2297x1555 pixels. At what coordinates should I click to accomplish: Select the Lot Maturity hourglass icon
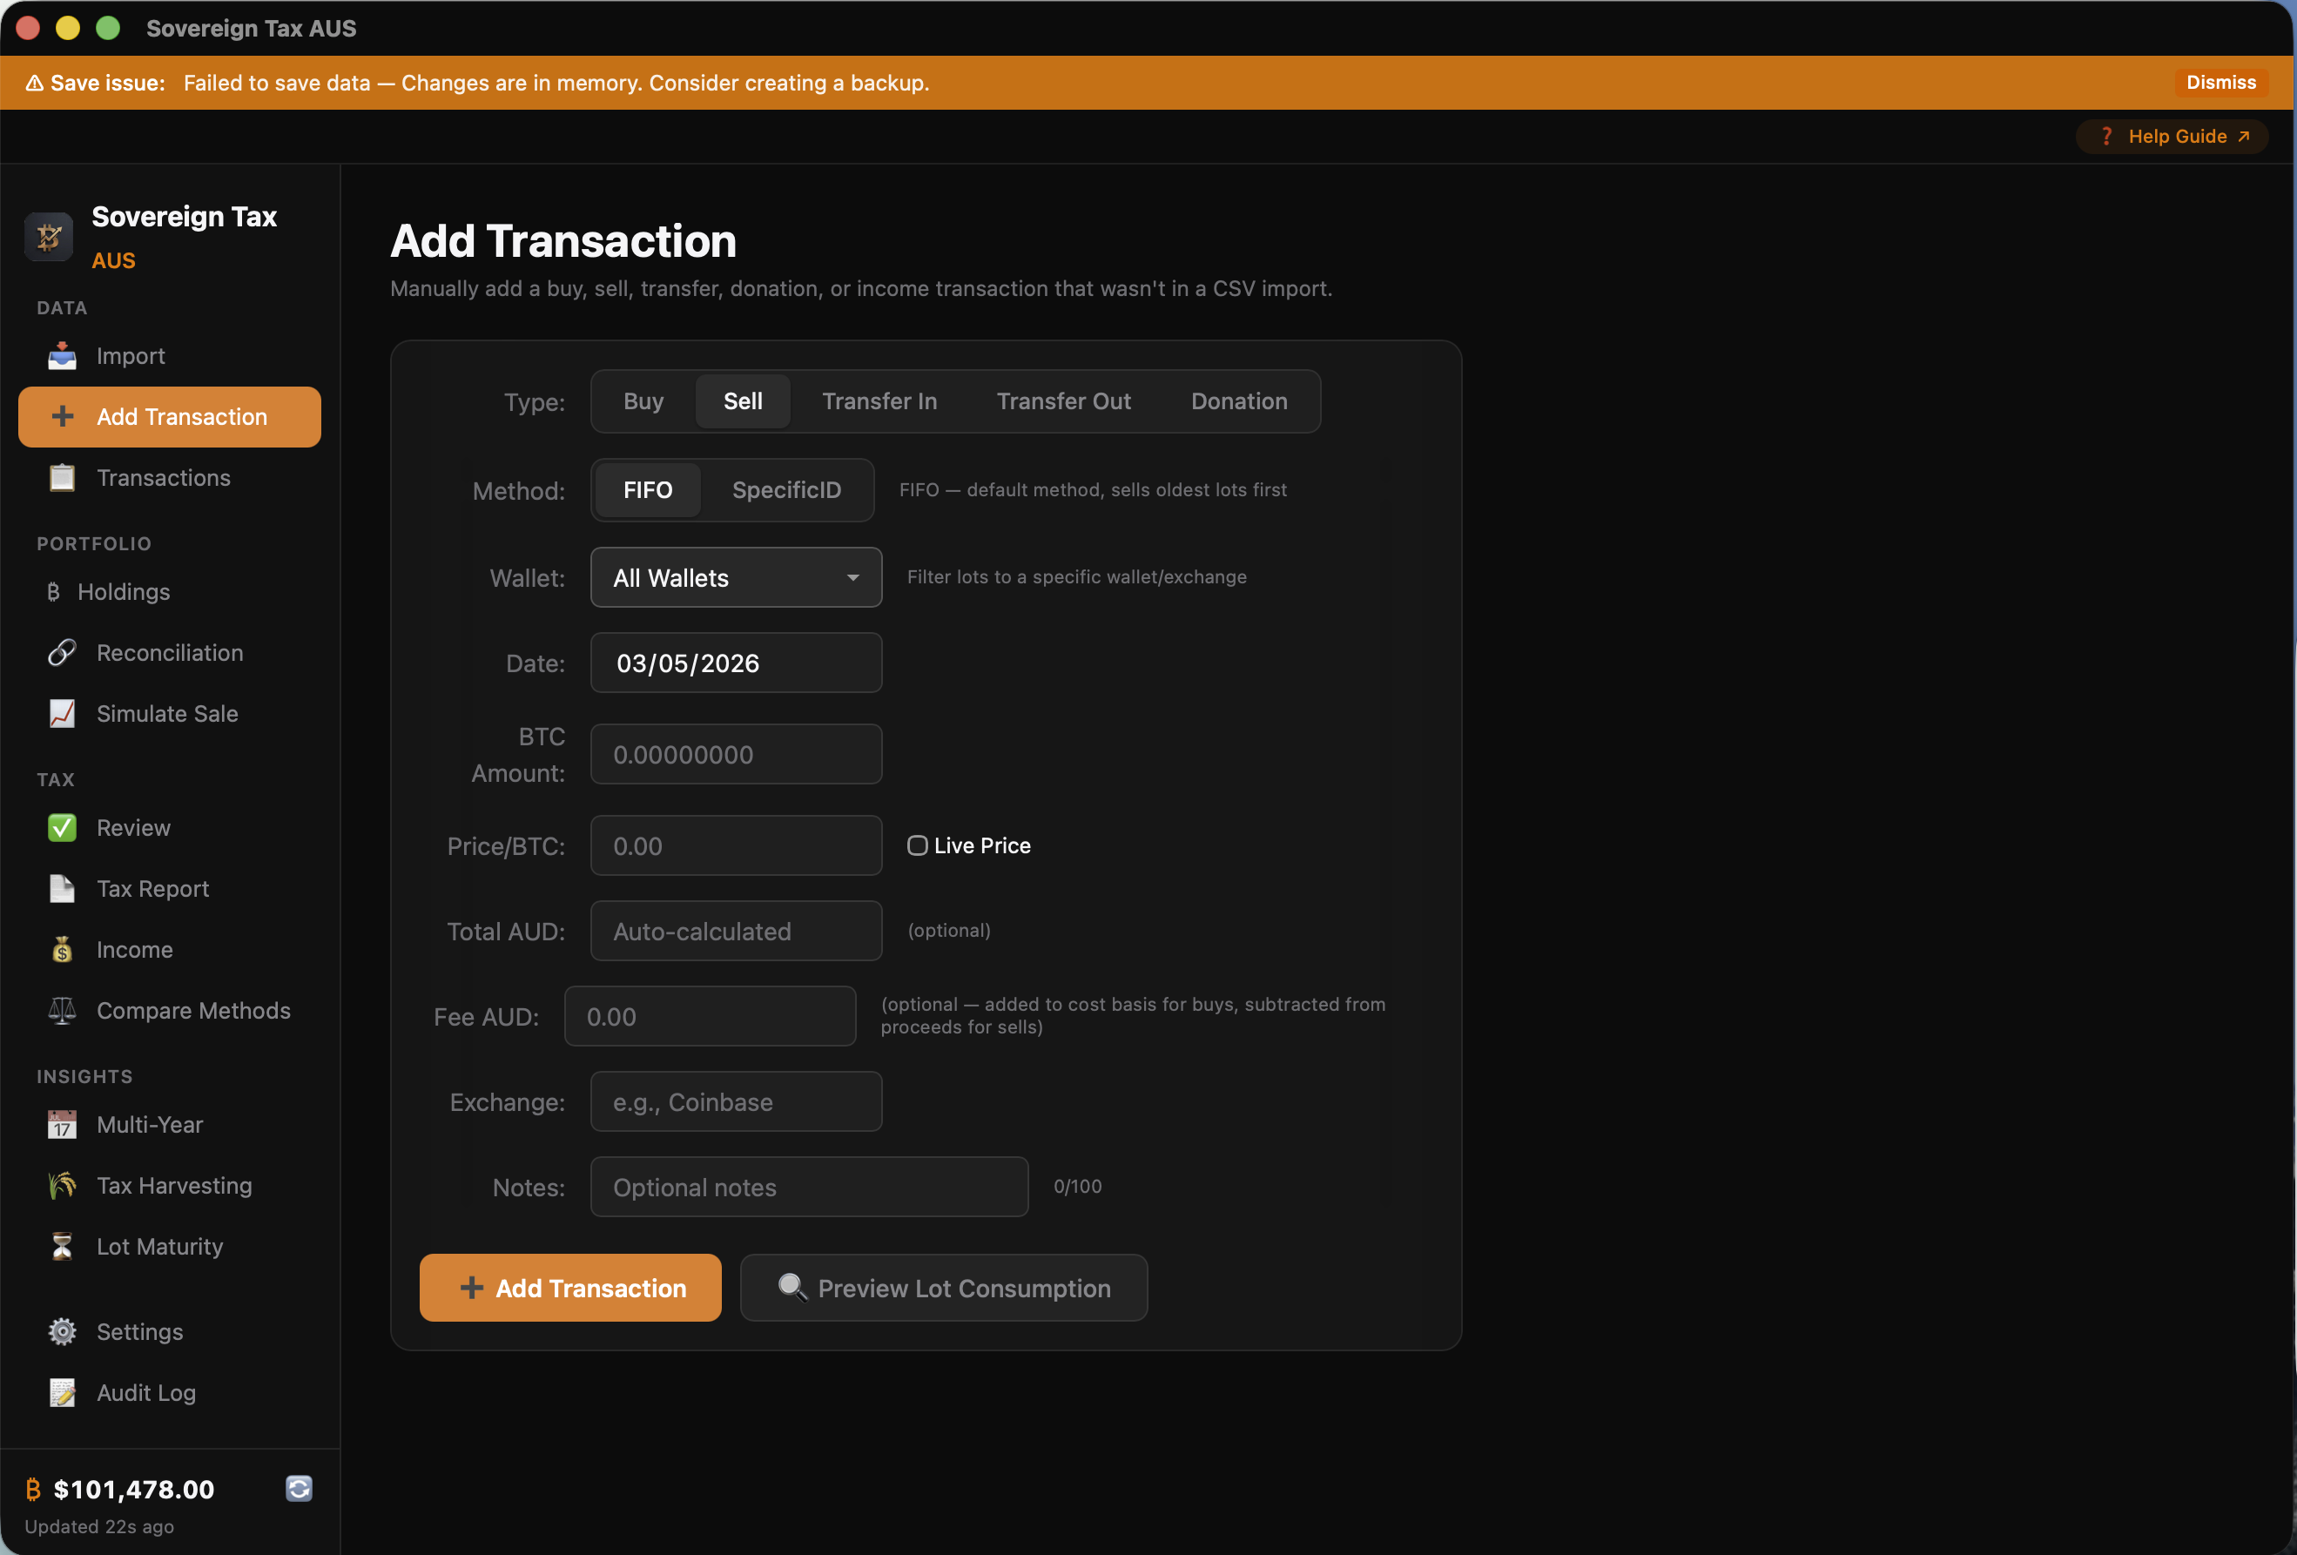click(x=61, y=1247)
